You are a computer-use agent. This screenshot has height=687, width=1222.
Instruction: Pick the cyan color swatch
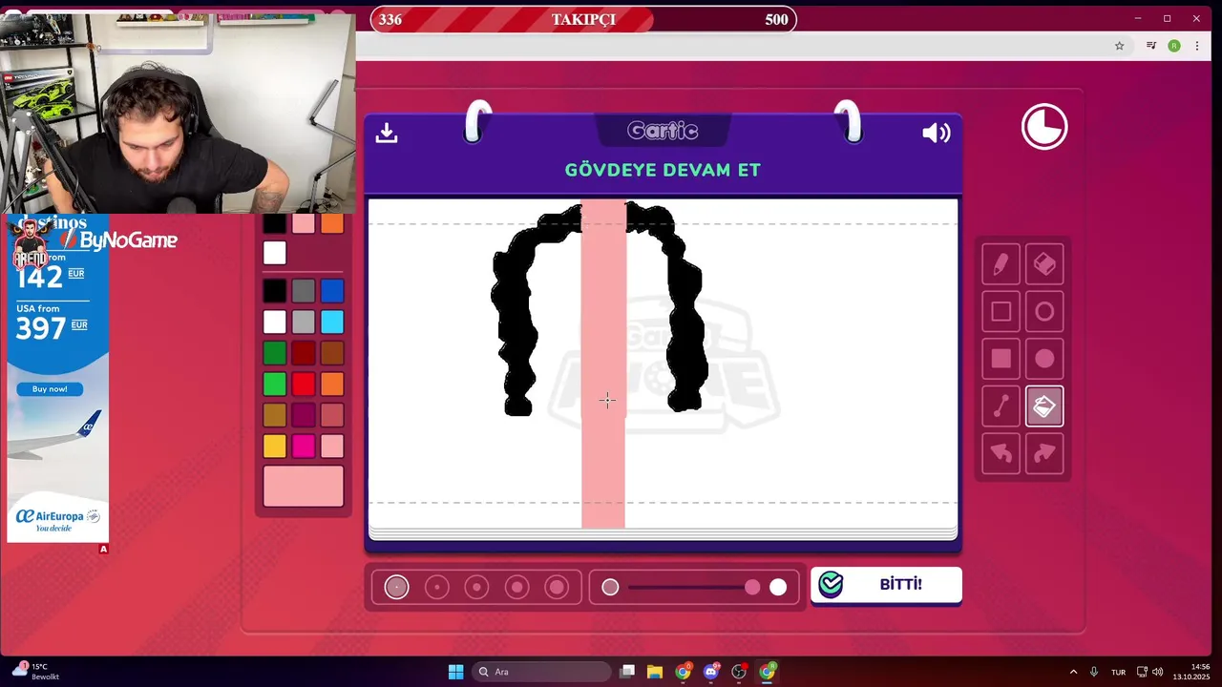click(331, 322)
